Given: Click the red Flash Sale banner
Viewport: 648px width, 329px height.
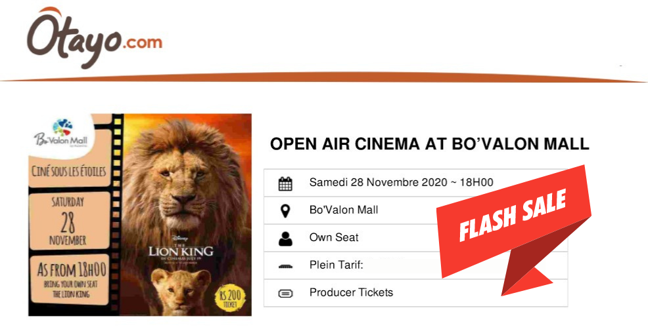Looking at the screenshot, I should pos(514,229).
